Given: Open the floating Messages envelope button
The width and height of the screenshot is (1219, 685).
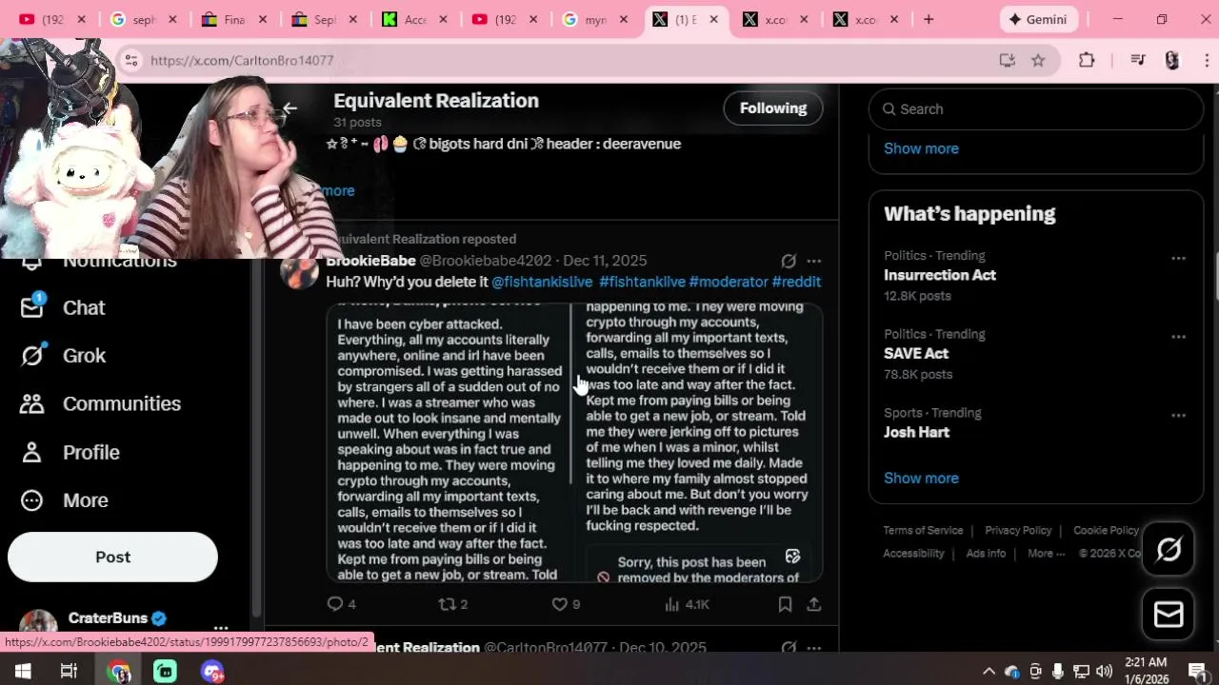Looking at the screenshot, I should [x=1169, y=615].
